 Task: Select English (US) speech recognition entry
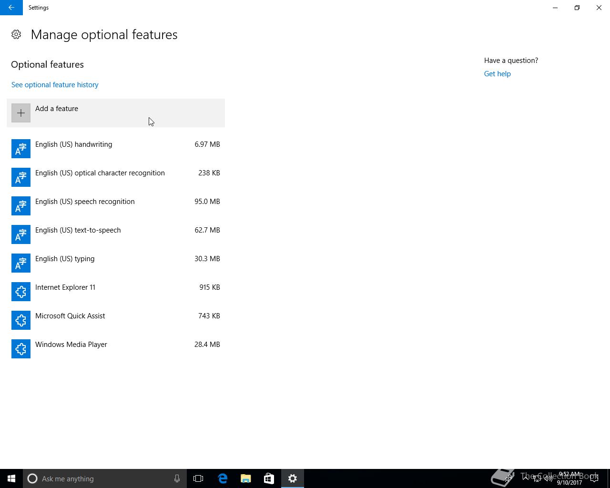(x=116, y=206)
